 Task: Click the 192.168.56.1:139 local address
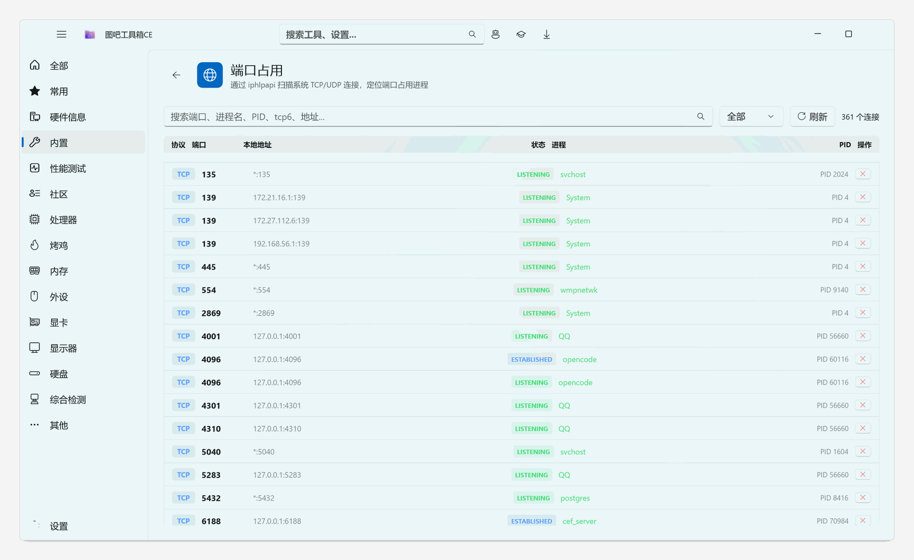coord(281,244)
